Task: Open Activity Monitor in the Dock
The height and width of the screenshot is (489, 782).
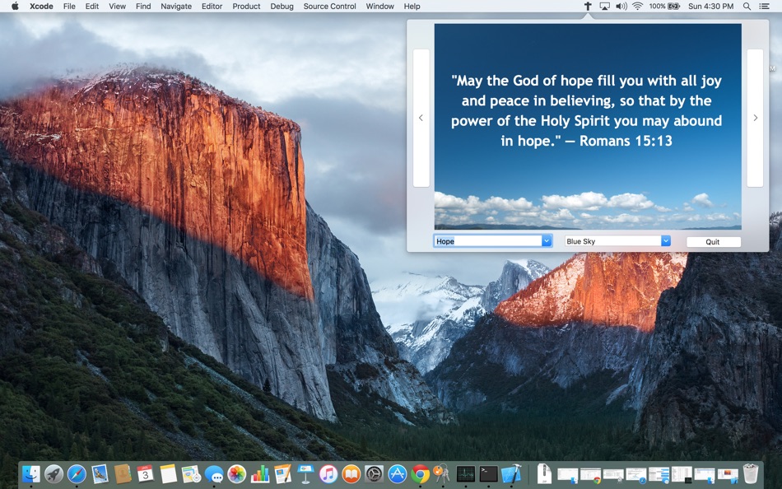Action: pos(465,474)
